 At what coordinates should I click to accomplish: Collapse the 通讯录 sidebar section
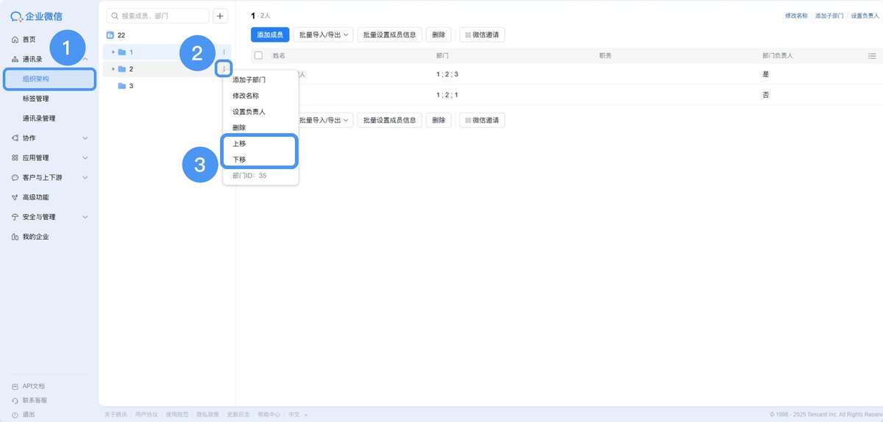click(85, 59)
